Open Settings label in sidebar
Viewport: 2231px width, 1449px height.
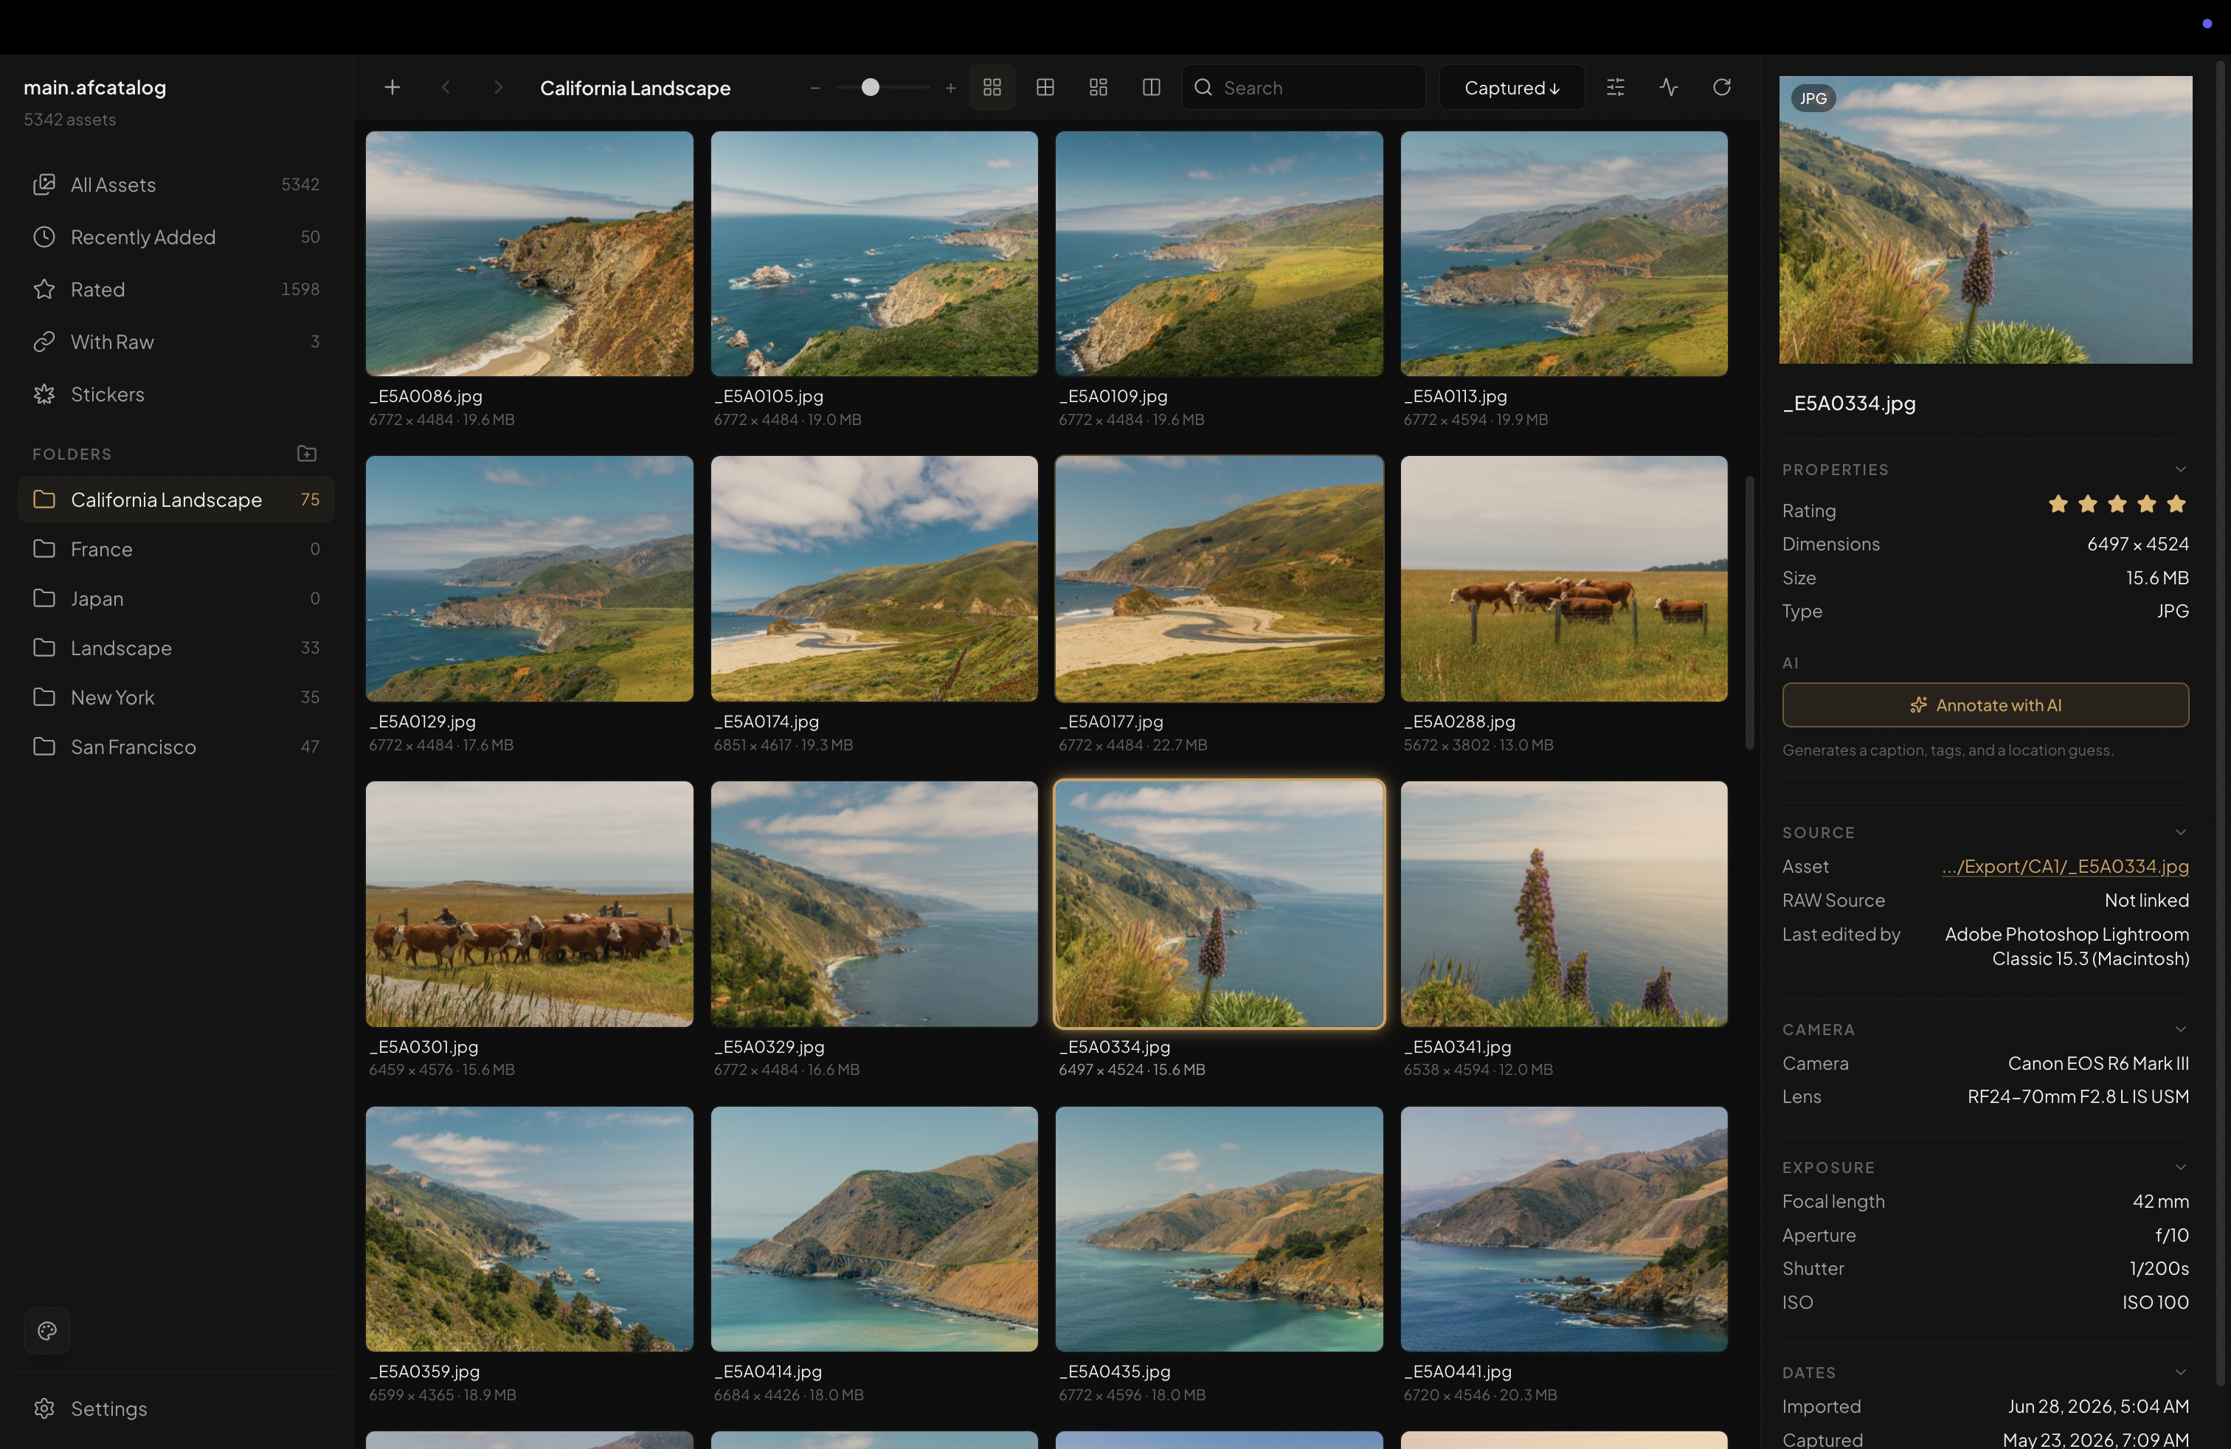point(108,1408)
